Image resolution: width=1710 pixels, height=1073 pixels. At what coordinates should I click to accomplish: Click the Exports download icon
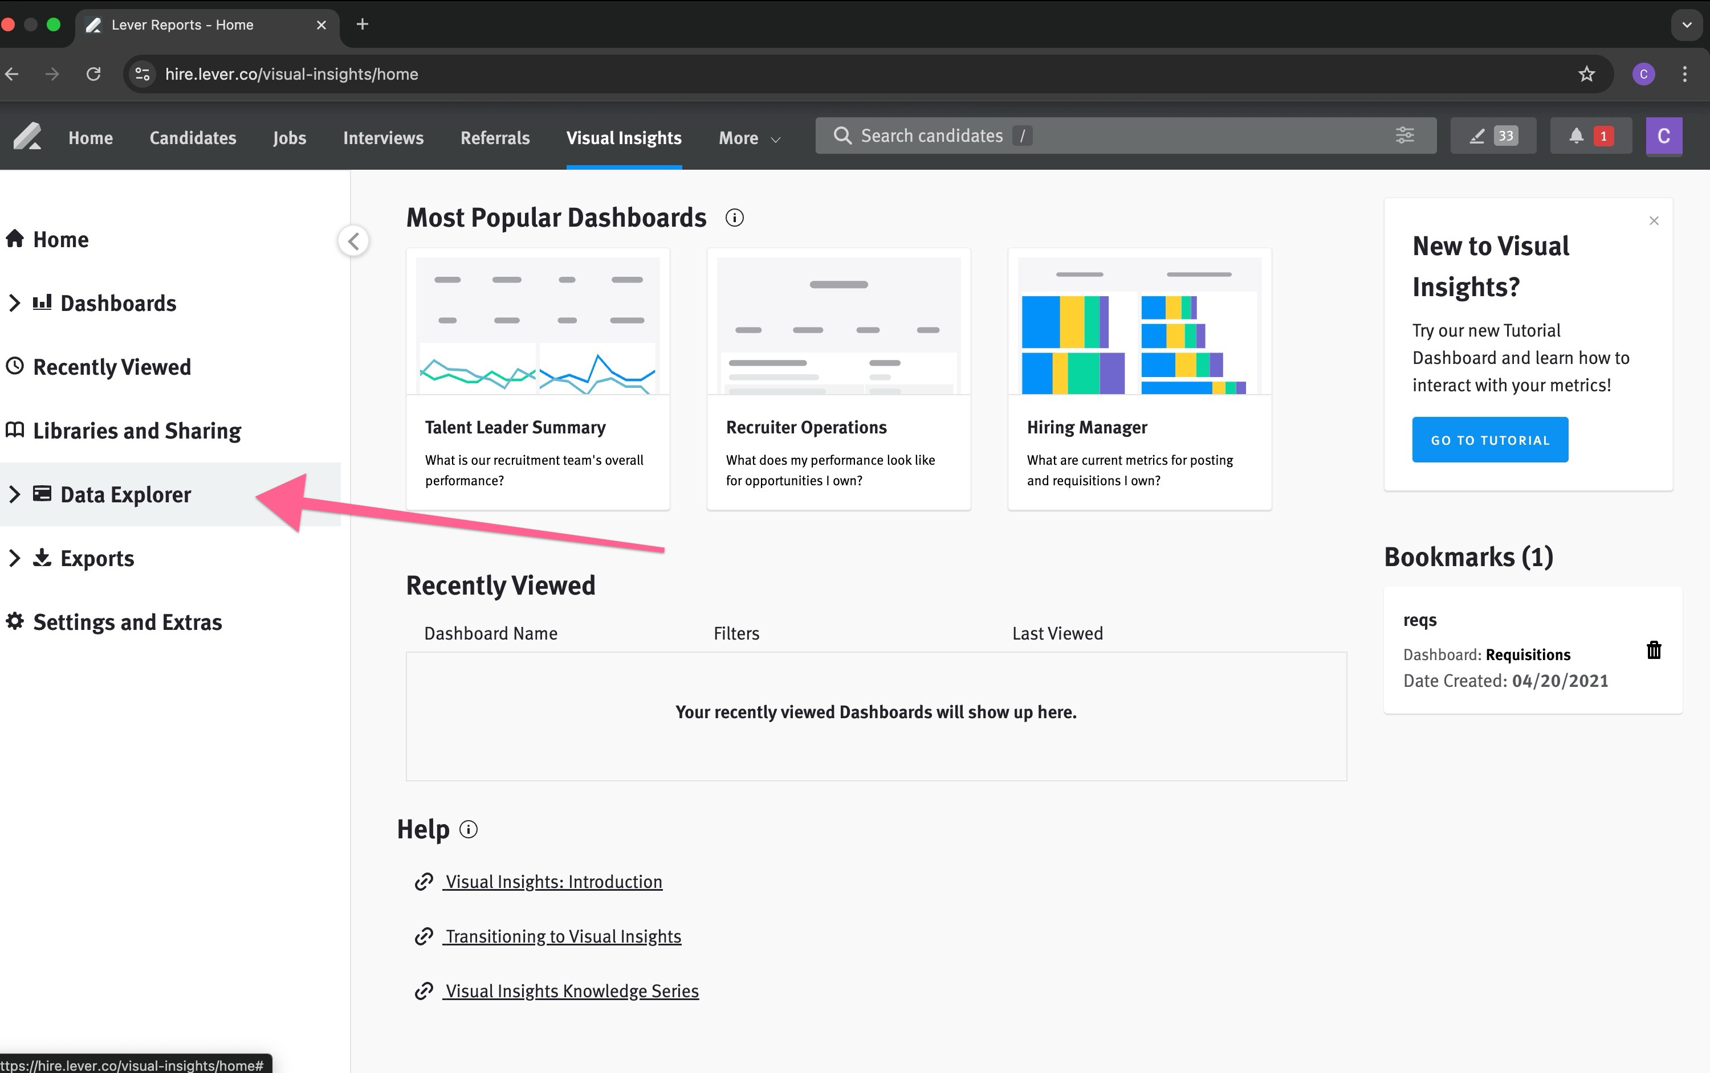click(x=42, y=557)
